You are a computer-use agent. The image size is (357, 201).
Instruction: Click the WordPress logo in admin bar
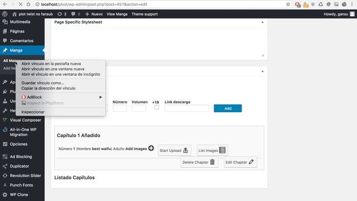coord(4,14)
